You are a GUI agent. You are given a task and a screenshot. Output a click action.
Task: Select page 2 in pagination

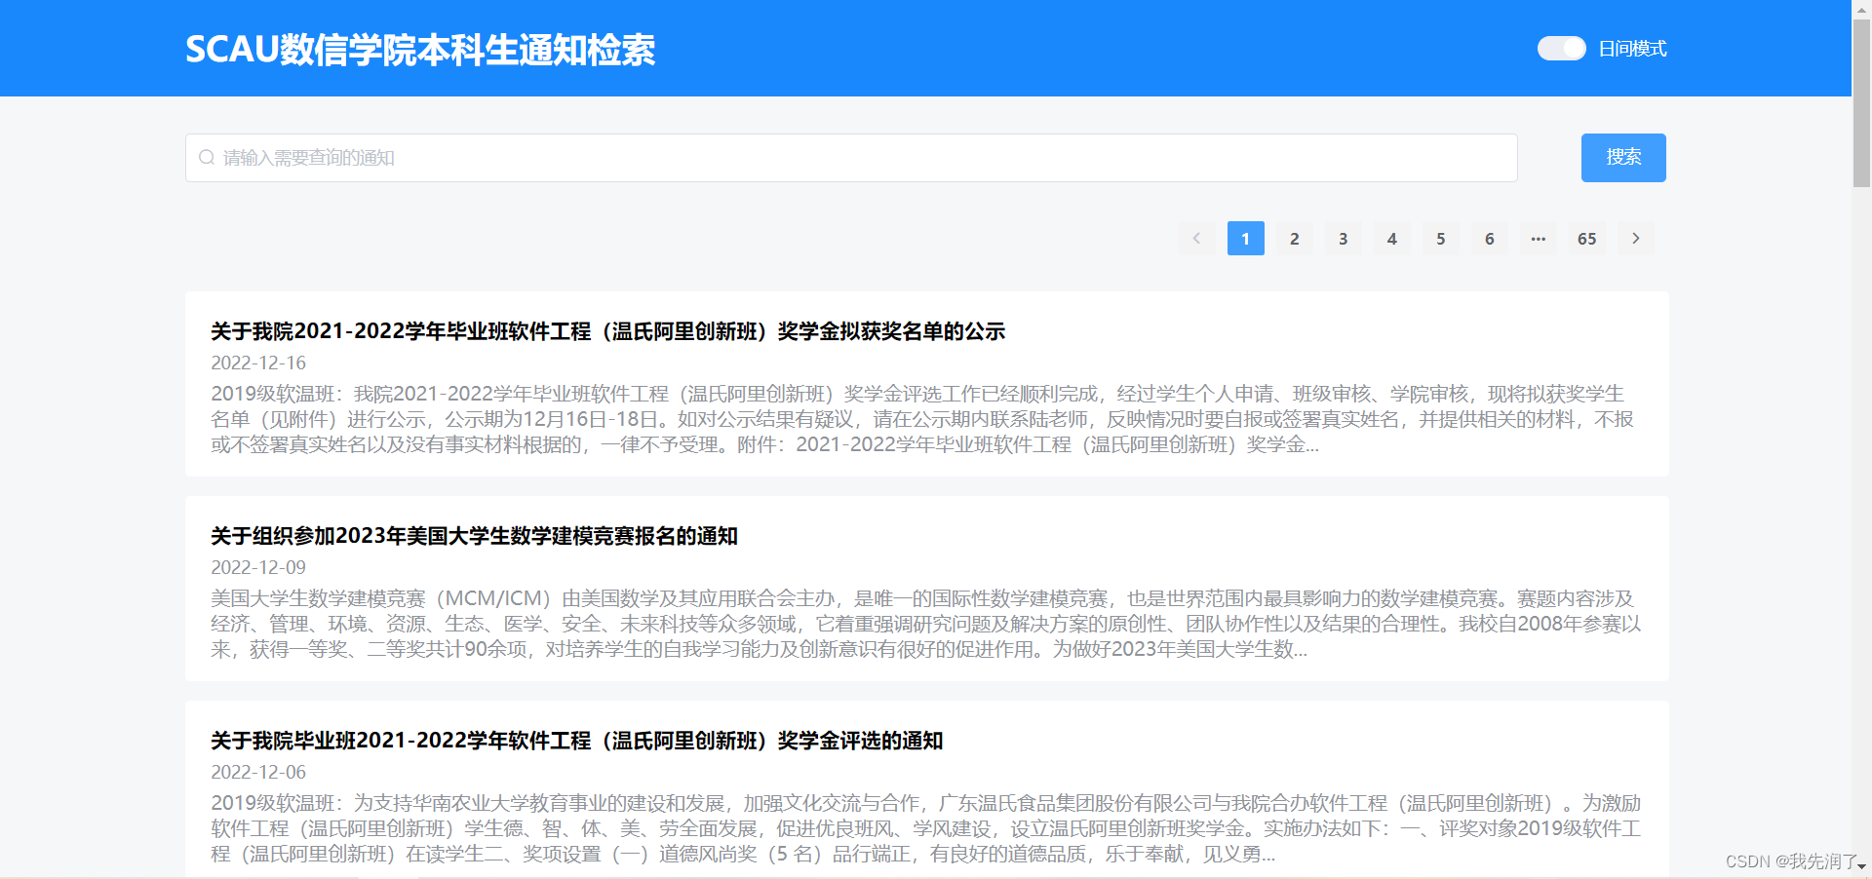(1295, 239)
